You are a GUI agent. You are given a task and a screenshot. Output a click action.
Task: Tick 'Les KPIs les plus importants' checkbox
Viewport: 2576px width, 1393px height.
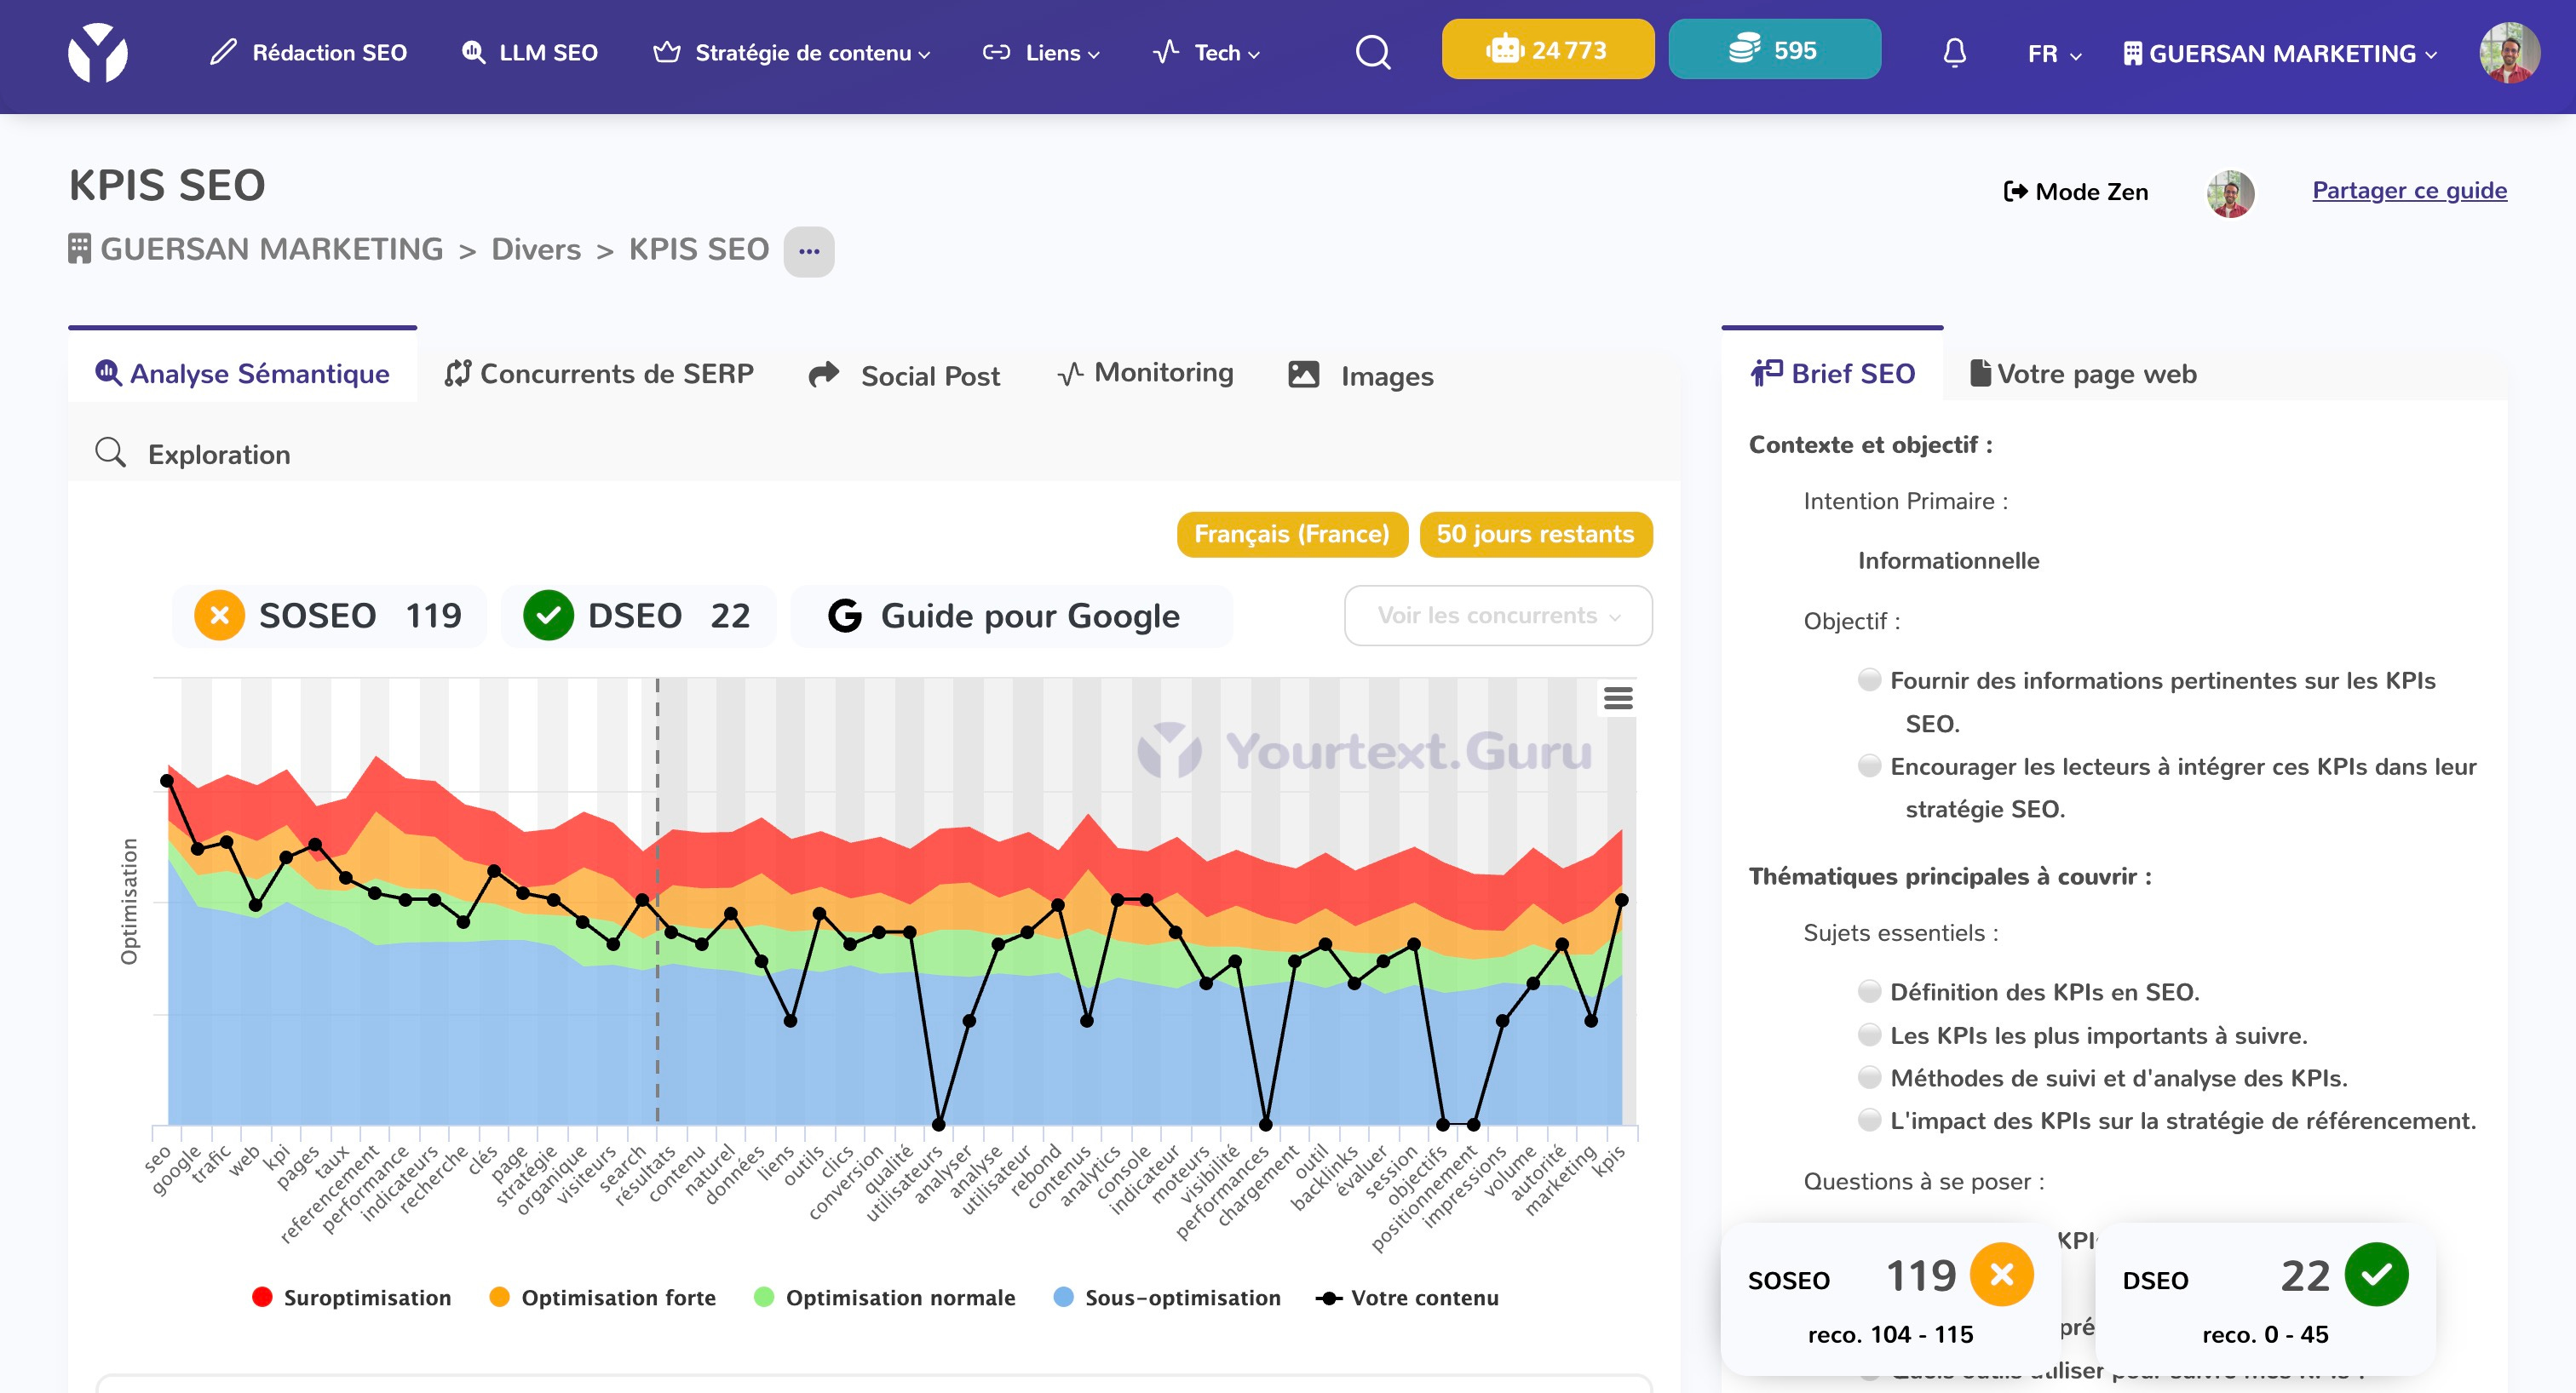[x=1868, y=1035]
